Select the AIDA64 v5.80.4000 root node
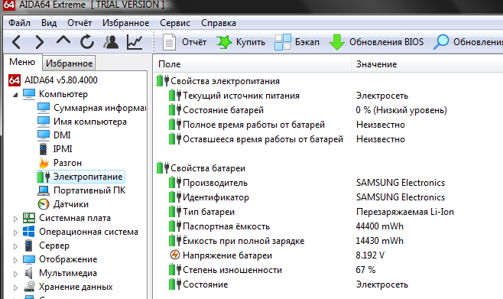 pos(54,80)
